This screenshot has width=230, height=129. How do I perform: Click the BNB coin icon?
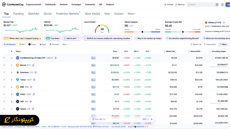[x=18, y=87]
